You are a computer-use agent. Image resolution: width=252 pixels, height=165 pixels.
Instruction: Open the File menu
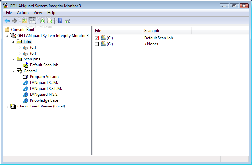coord(9,13)
